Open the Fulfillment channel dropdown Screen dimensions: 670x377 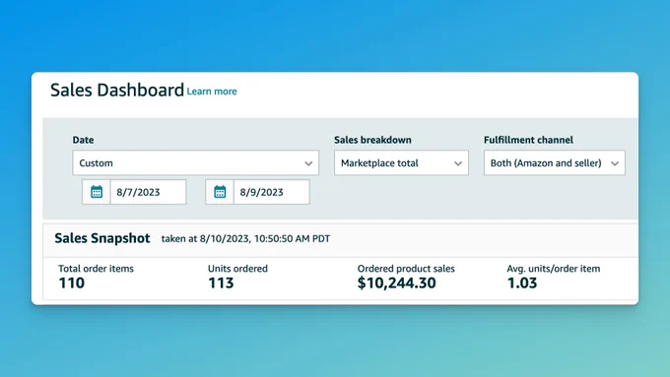pos(554,162)
